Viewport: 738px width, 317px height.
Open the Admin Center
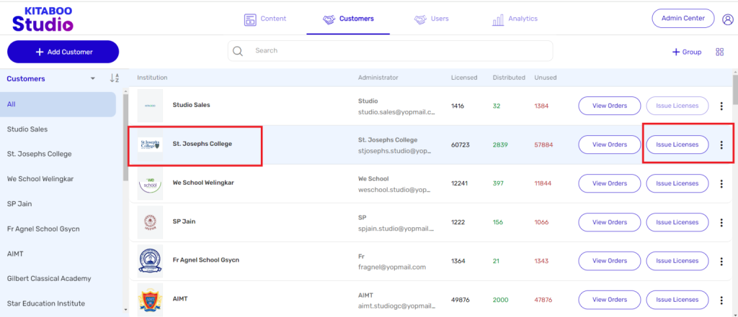(683, 18)
